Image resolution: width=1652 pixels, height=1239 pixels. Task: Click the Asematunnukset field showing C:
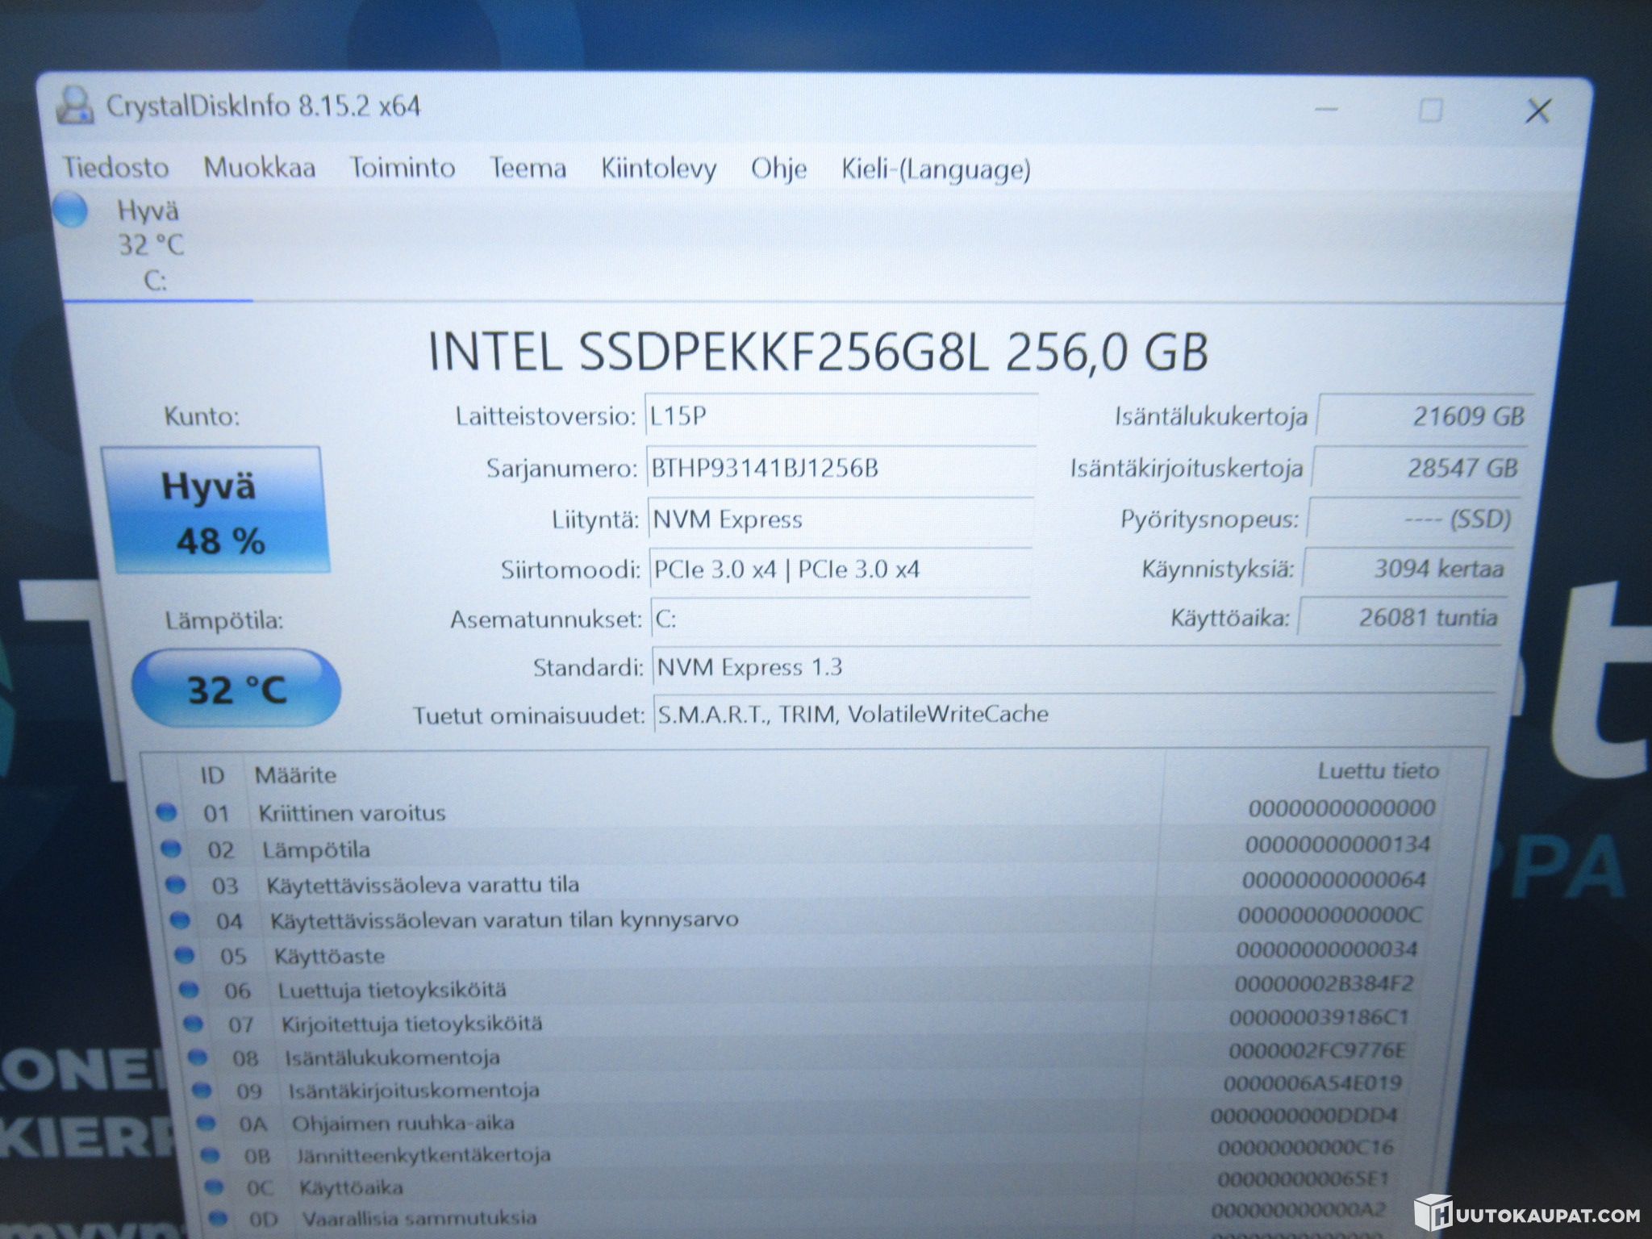[x=841, y=619]
